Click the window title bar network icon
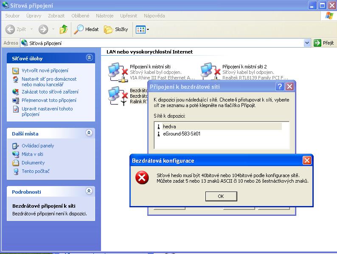The width and height of the screenshot is (337, 254). point(5,5)
